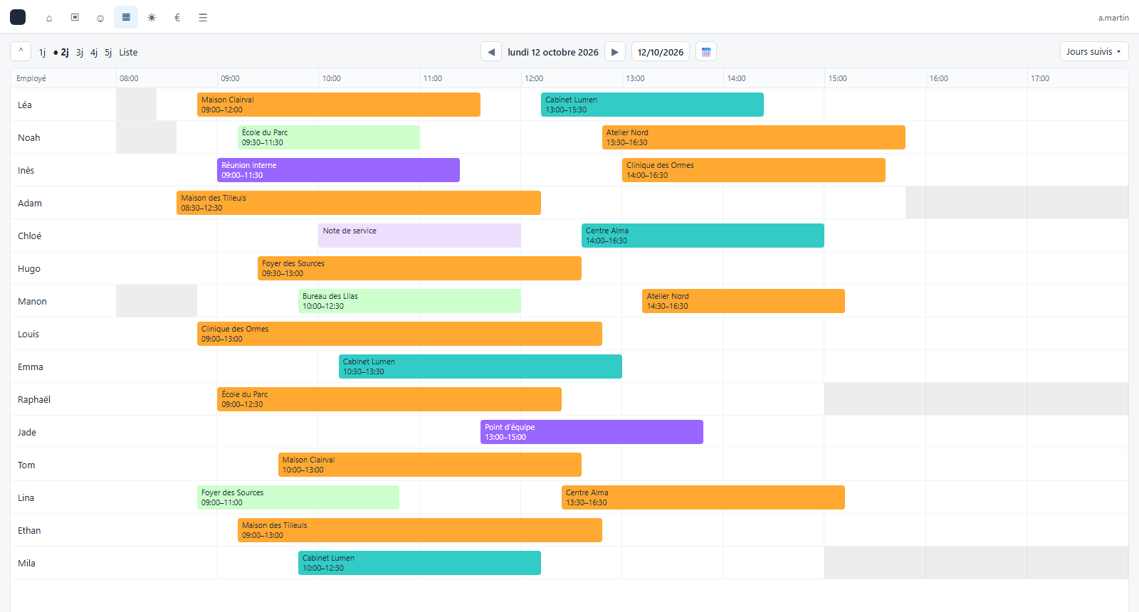Switch to 3j view

[x=80, y=53]
